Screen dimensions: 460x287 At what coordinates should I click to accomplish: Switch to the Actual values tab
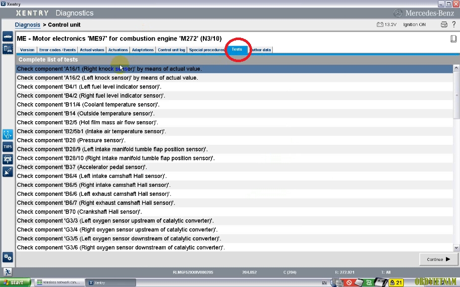92,50
